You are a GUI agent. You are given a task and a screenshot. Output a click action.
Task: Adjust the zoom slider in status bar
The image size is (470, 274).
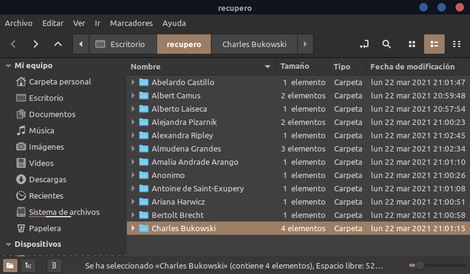(420, 266)
